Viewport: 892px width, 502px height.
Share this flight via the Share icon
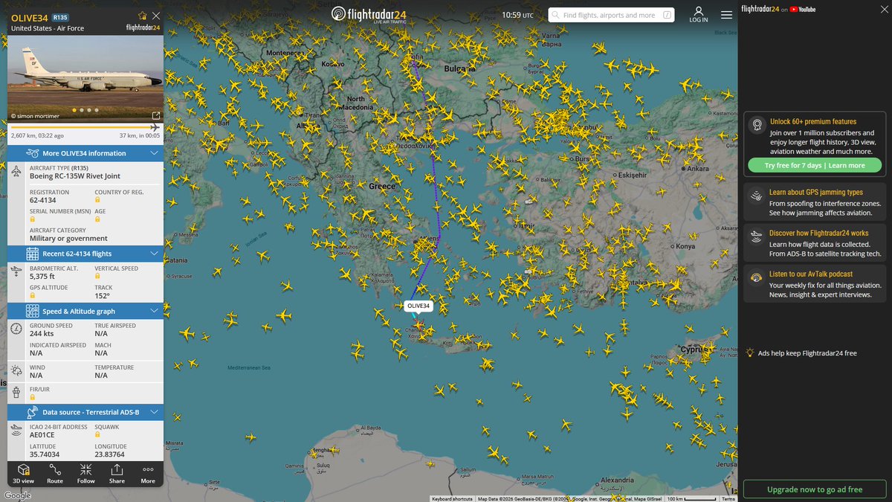click(117, 473)
